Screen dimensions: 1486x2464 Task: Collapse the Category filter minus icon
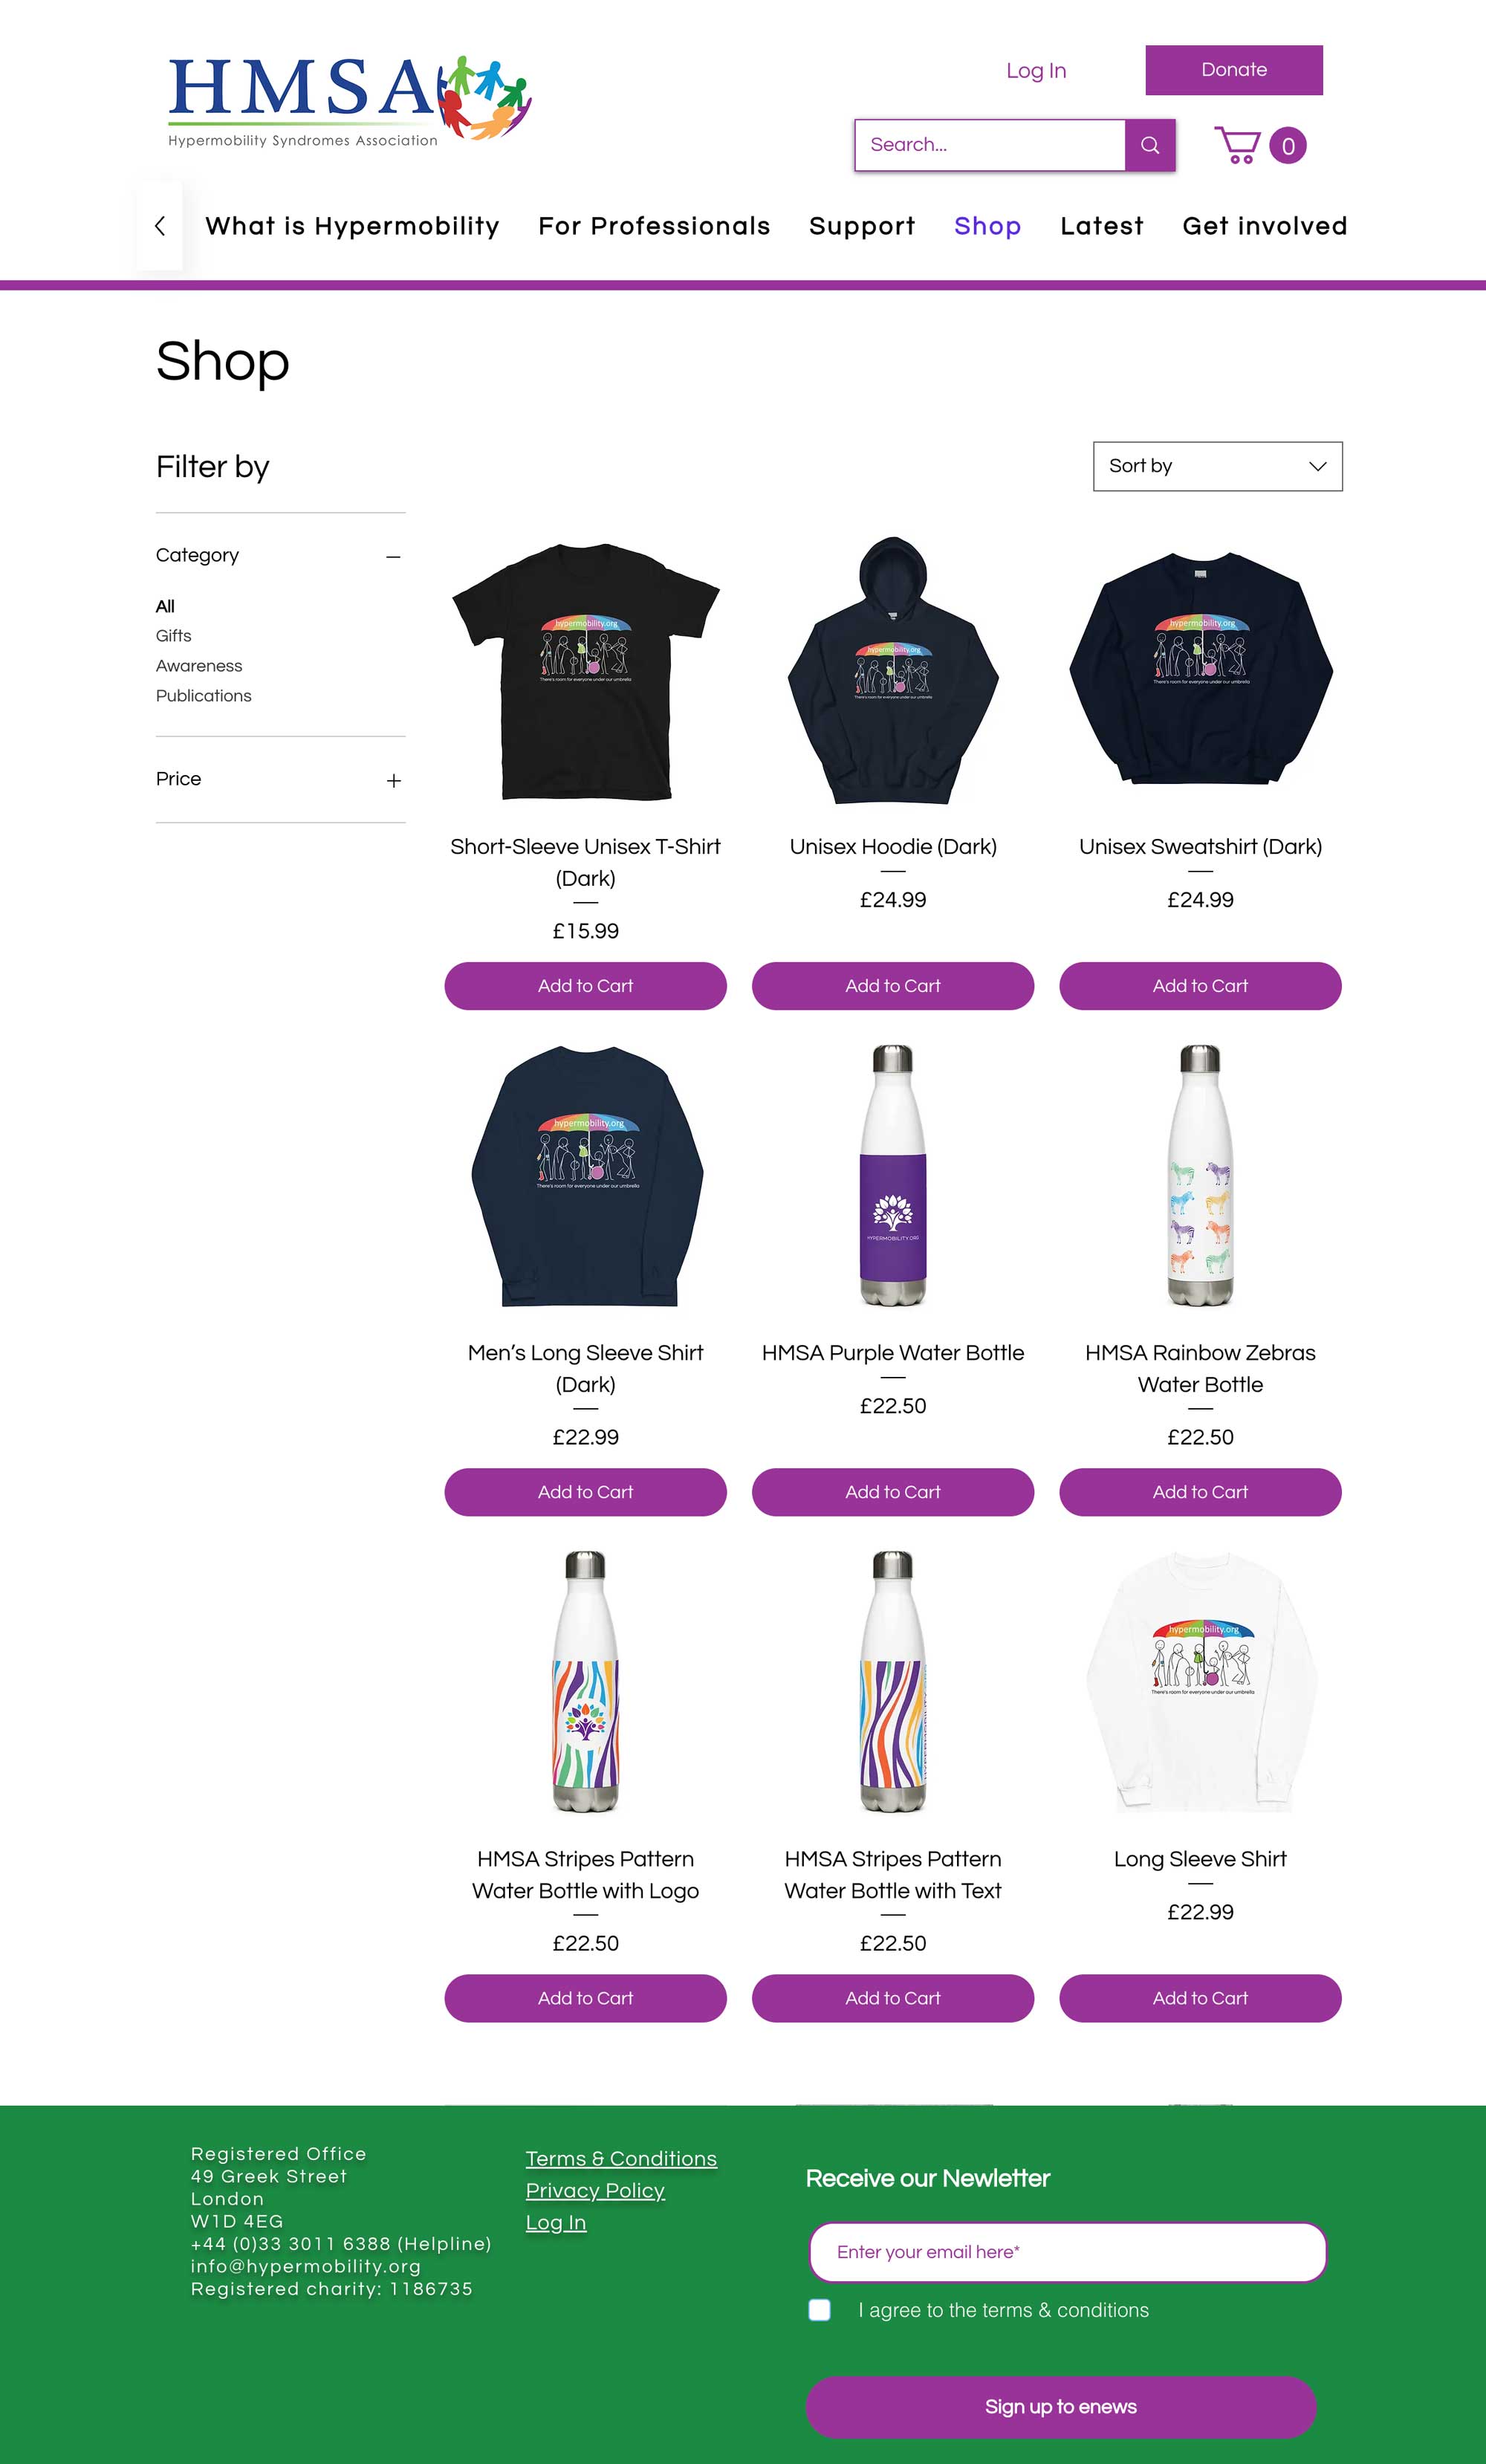(394, 556)
